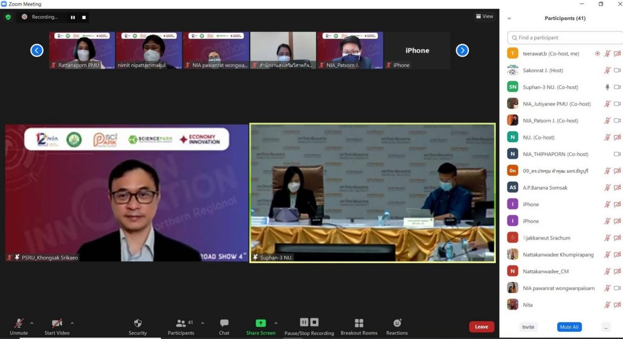The width and height of the screenshot is (623, 339).
Task: Select participant Nattakanwadee_CM
Action: (x=565, y=272)
